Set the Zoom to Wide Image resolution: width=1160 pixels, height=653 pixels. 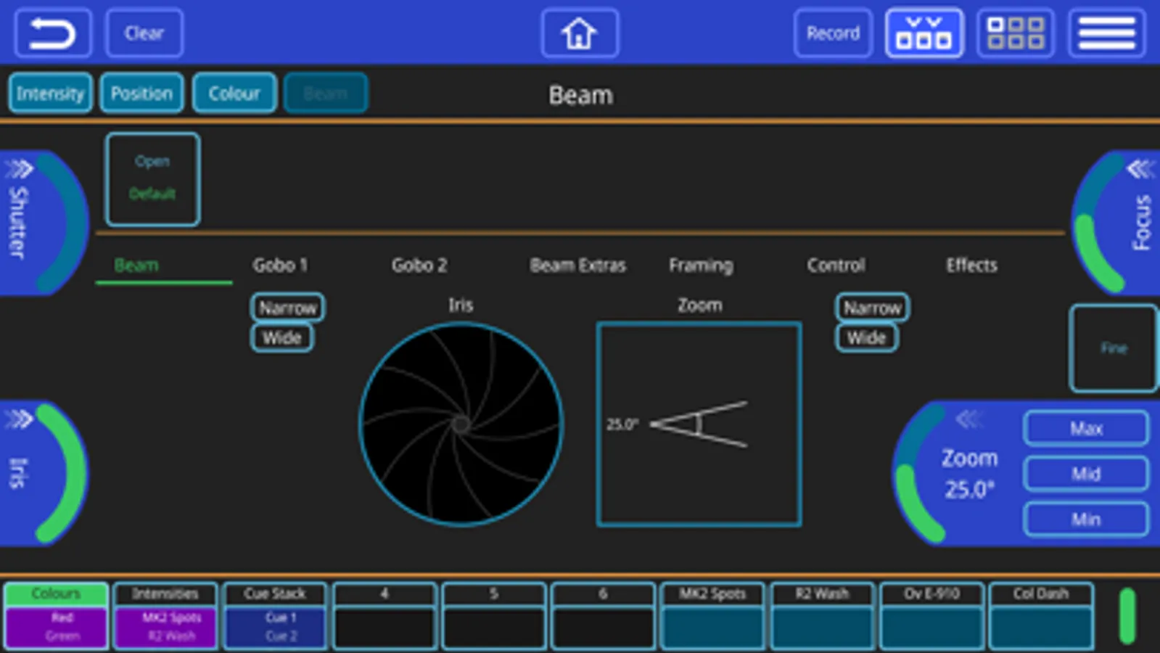pos(867,338)
